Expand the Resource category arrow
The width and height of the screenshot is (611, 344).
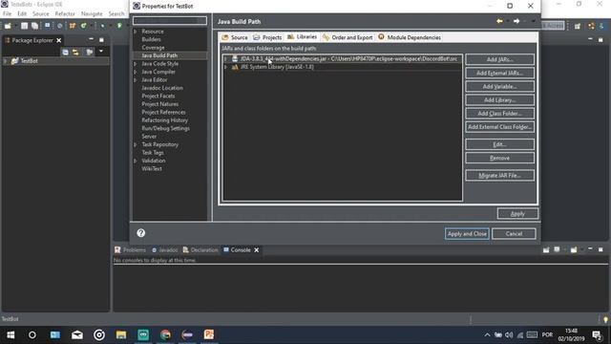coord(136,32)
